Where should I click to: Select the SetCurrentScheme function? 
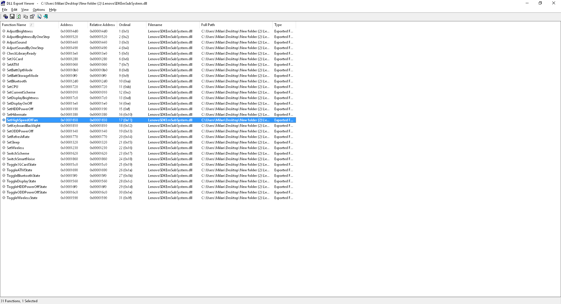pyautogui.click(x=21, y=92)
